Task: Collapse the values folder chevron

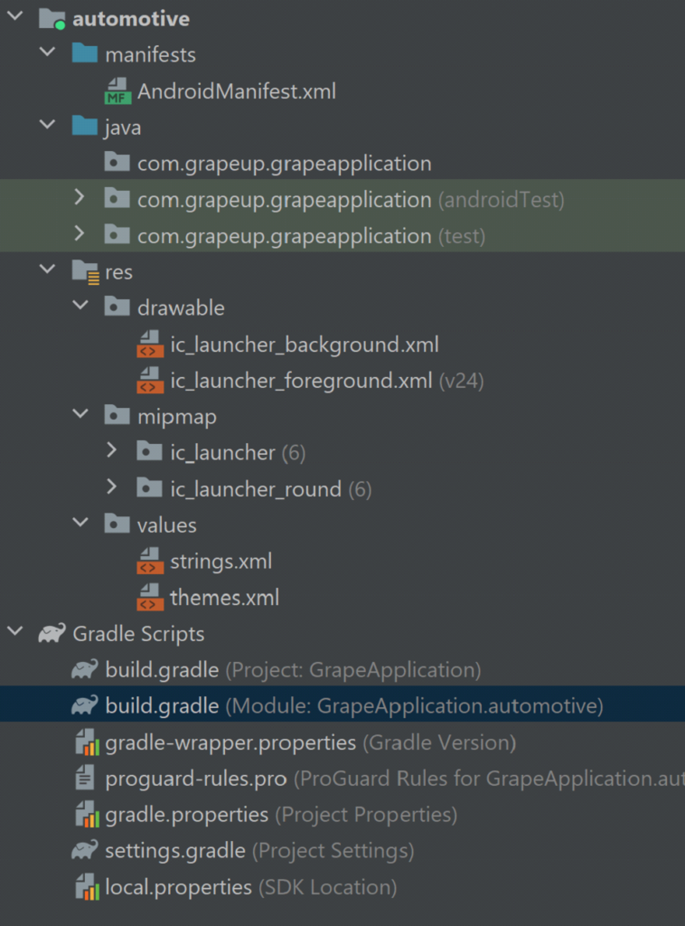Action: [80, 523]
